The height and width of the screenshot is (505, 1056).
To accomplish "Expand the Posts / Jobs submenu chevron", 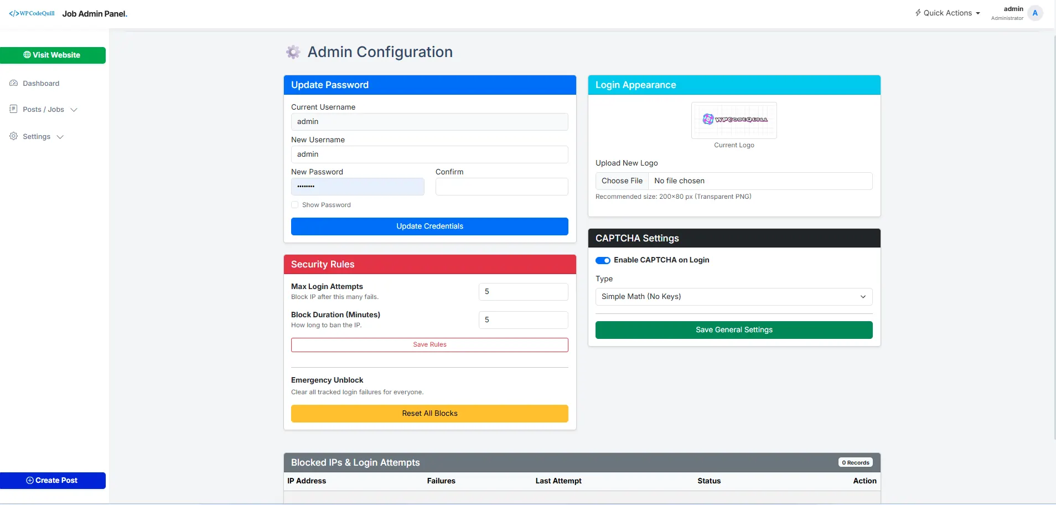I will click(74, 110).
